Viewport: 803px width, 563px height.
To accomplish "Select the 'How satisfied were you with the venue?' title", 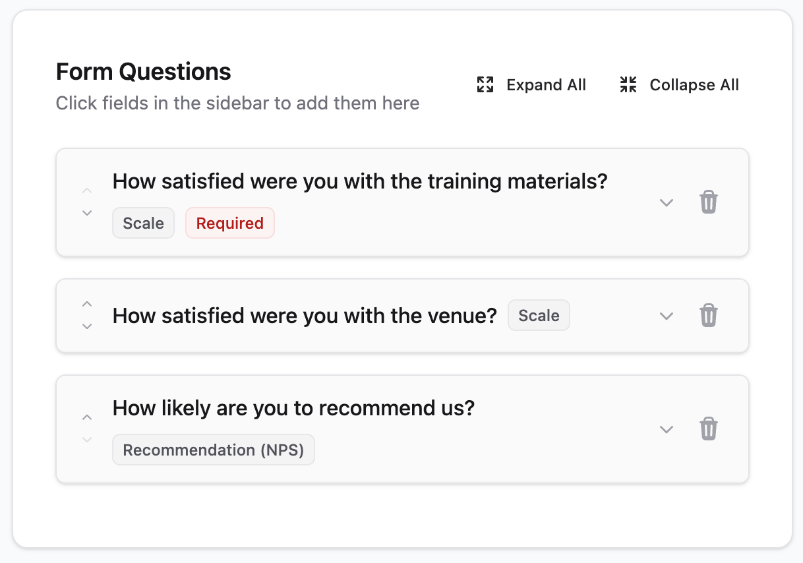I will click(305, 316).
